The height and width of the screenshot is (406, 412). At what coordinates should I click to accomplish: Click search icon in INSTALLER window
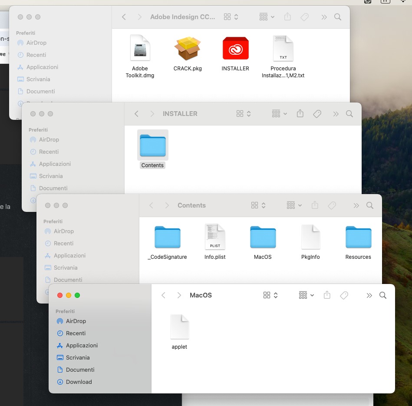click(349, 114)
